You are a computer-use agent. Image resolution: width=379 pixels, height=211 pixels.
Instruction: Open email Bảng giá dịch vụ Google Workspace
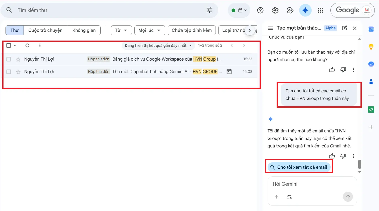point(167,59)
